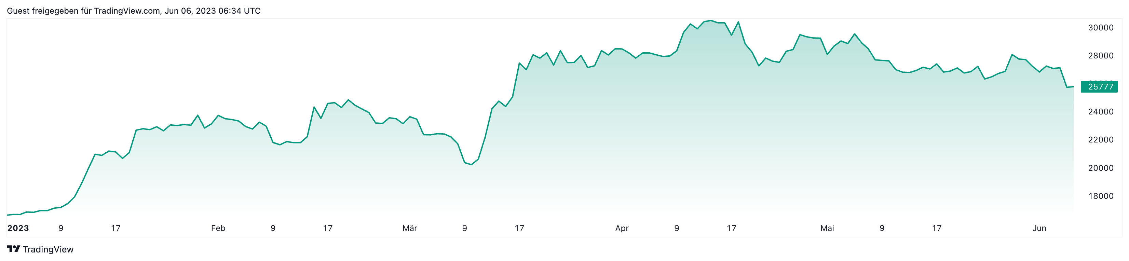Click the header text TradingView.com snapshot info

click(134, 11)
